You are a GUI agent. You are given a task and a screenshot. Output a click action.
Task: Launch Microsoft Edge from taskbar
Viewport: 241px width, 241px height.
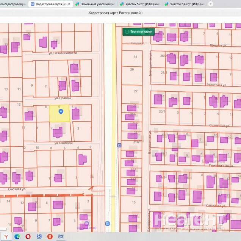point(17,236)
